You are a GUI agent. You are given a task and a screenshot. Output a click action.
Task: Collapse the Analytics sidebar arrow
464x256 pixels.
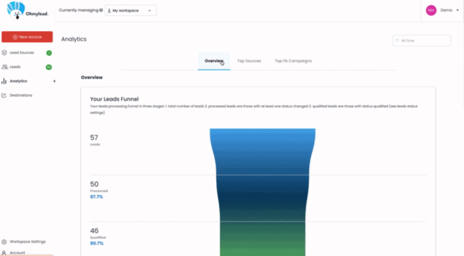[54, 81]
